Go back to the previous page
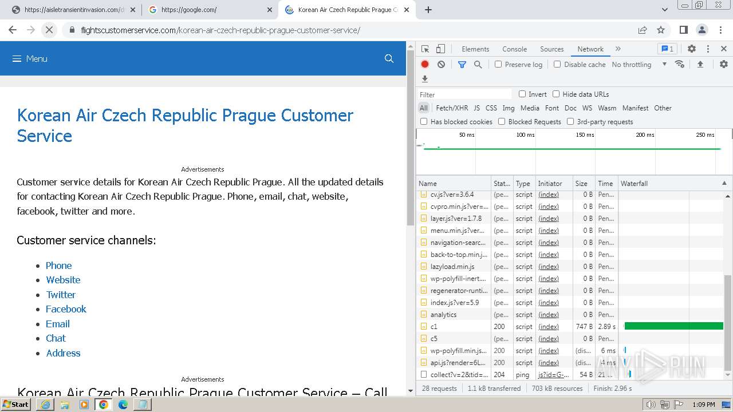 point(13,30)
